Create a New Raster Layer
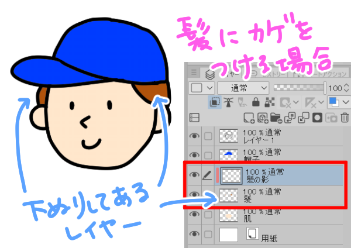The image size is (351, 248). point(249,118)
